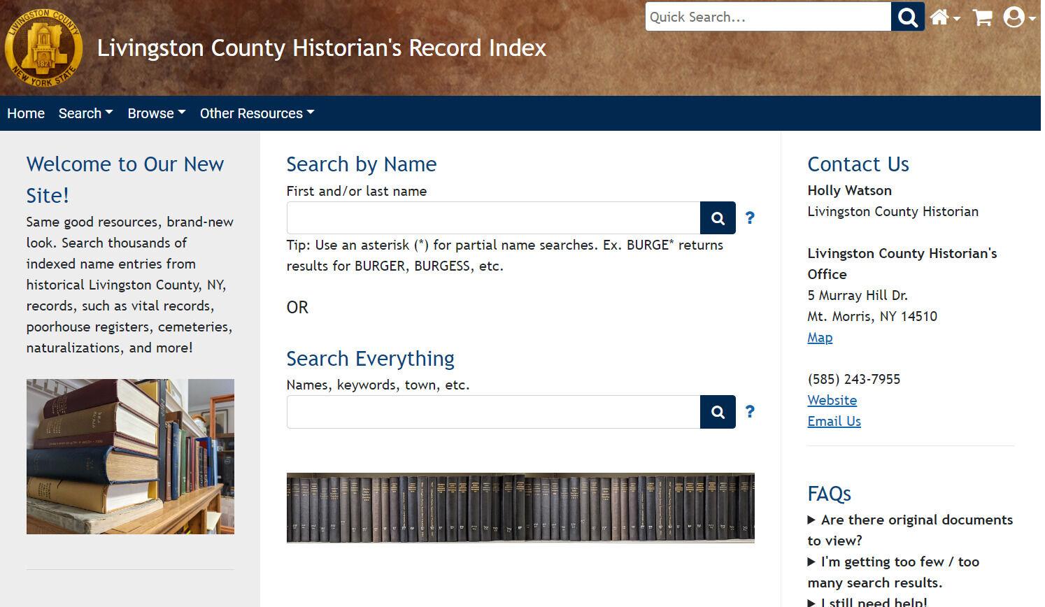Click the Email Us link
Image resolution: width=1045 pixels, height=607 pixels.
click(x=834, y=421)
